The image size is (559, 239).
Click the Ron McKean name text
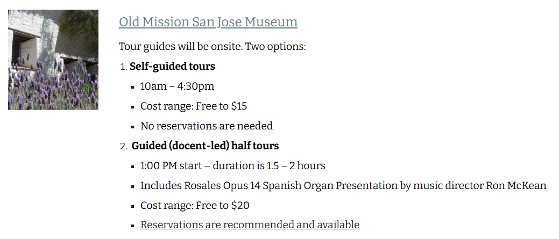[516, 186]
